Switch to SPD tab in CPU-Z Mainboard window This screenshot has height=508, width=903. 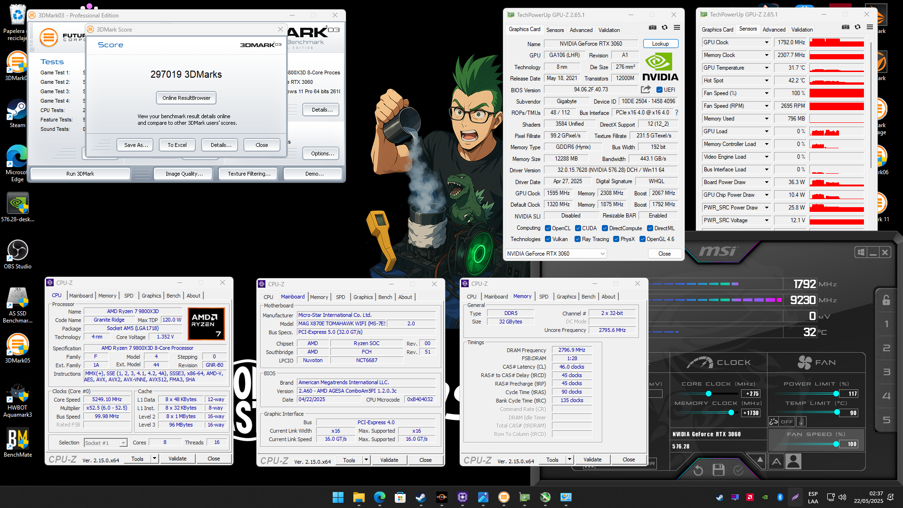coord(340,297)
